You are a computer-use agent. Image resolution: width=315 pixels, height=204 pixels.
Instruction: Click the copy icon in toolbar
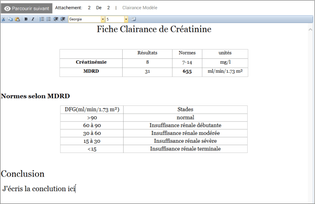[x=10, y=19]
